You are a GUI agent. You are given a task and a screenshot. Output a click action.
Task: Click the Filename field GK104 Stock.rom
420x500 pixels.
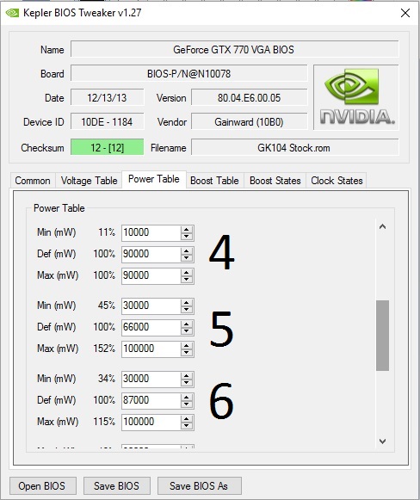[x=294, y=147]
